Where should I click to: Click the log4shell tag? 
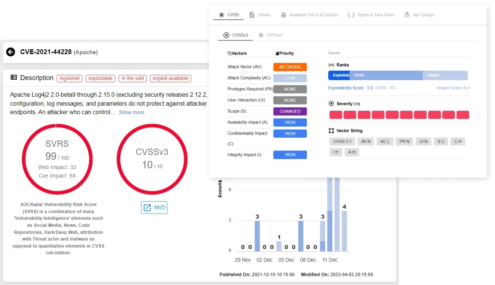[69, 78]
